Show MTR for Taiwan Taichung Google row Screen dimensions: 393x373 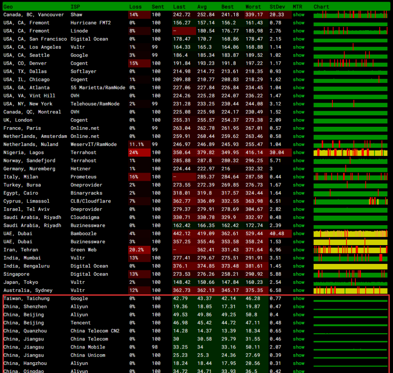click(298, 298)
